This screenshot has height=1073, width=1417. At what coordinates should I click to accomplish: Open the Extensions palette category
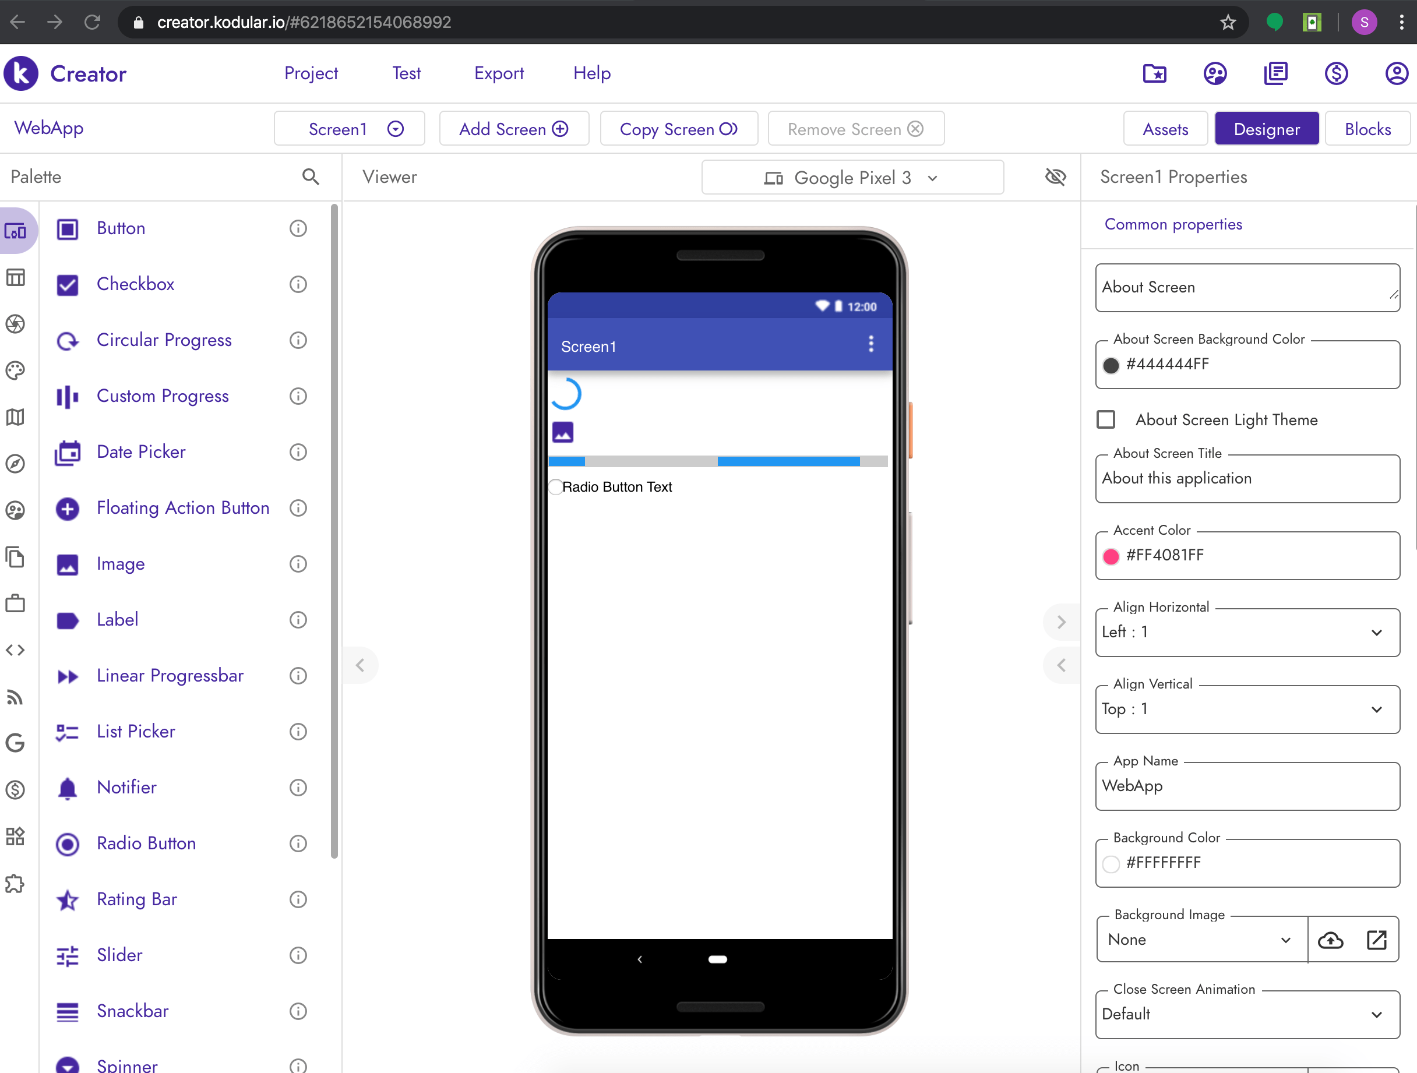(16, 884)
